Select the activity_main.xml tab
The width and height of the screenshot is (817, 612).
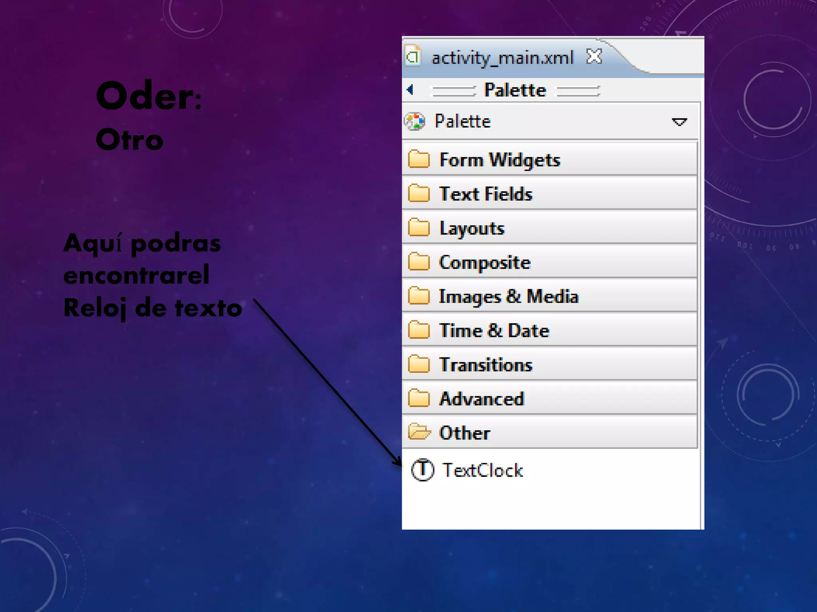(x=502, y=58)
